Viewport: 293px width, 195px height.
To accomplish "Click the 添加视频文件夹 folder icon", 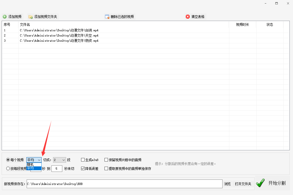I will (30, 17).
